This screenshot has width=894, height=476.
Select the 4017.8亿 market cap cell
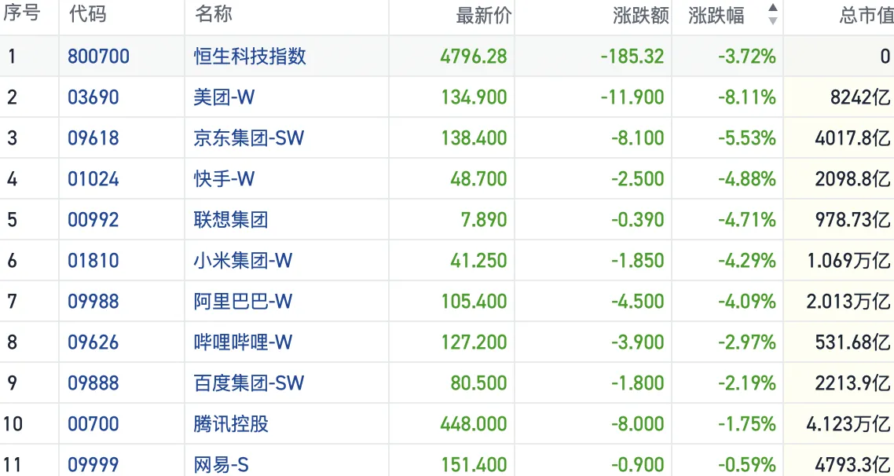[853, 138]
